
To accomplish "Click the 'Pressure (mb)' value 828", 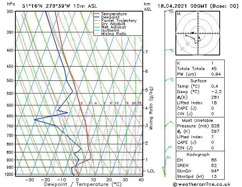I will pos(215,126).
